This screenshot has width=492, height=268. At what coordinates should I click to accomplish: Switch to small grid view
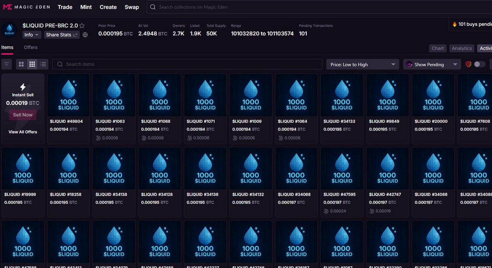[x=32, y=64]
